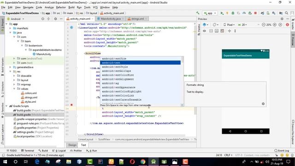This screenshot has width=295, height=166.
Task: Open the Logcat tool window
Action: 59,151
